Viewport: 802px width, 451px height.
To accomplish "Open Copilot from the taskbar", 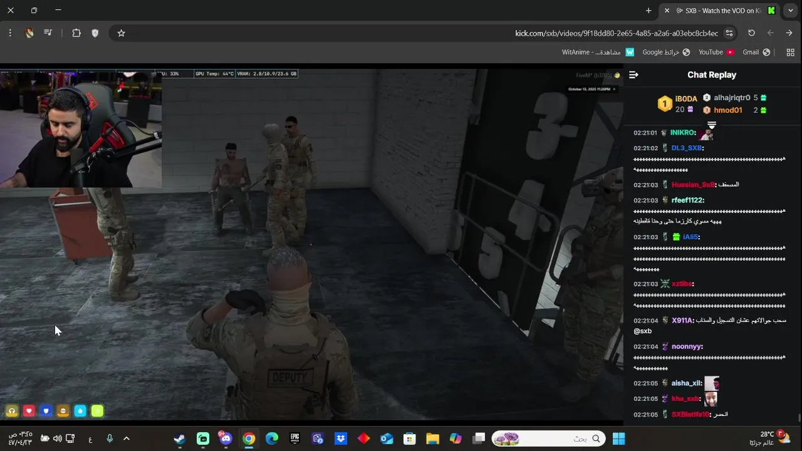I will point(456,438).
